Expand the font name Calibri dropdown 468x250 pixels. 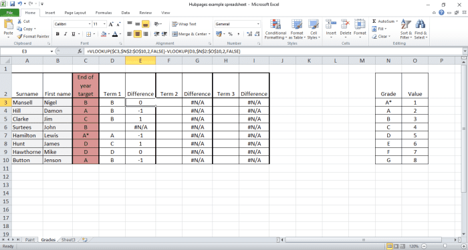coord(90,24)
